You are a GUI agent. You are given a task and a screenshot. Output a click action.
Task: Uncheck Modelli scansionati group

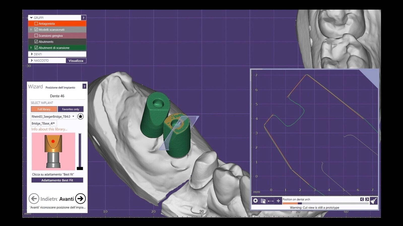click(36, 30)
